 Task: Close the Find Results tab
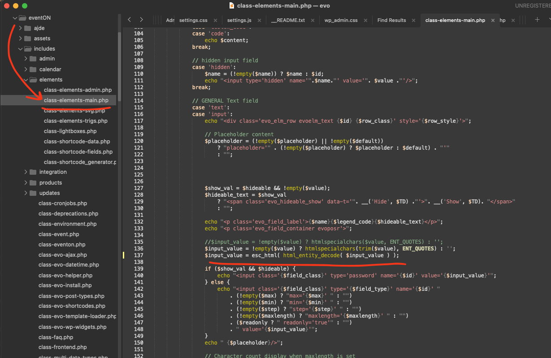coord(414,21)
